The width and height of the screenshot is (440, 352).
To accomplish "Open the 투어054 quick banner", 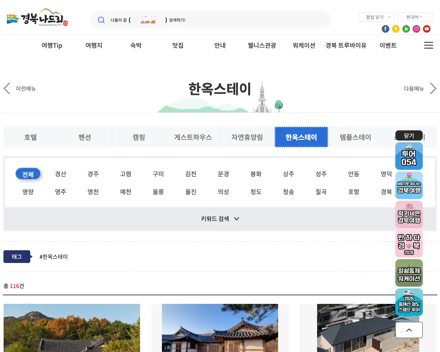I will pyautogui.click(x=409, y=156).
